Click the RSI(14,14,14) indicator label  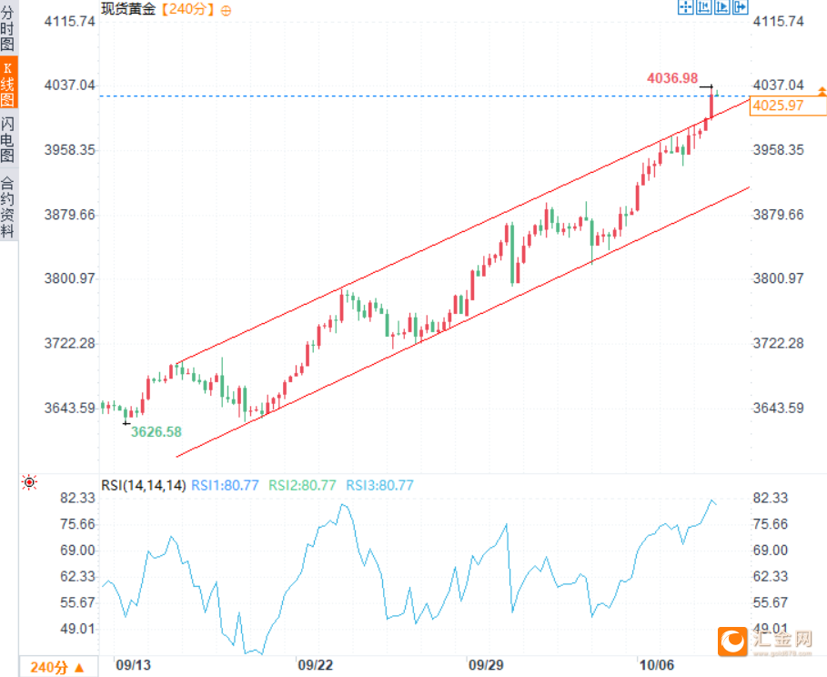point(144,485)
